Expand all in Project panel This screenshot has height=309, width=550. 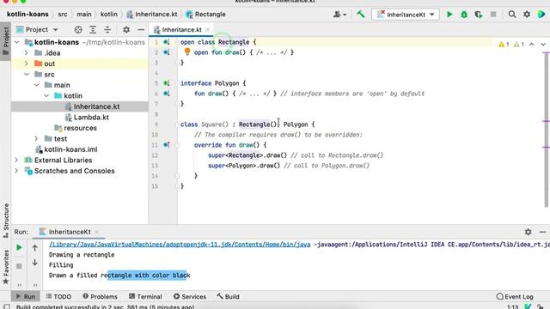pyautogui.click(x=93, y=30)
